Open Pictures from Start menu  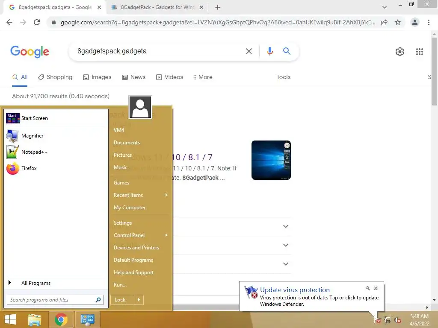pos(140,155)
